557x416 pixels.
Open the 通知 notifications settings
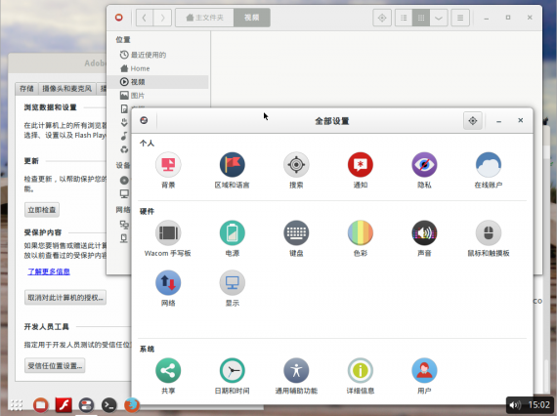tap(361, 165)
